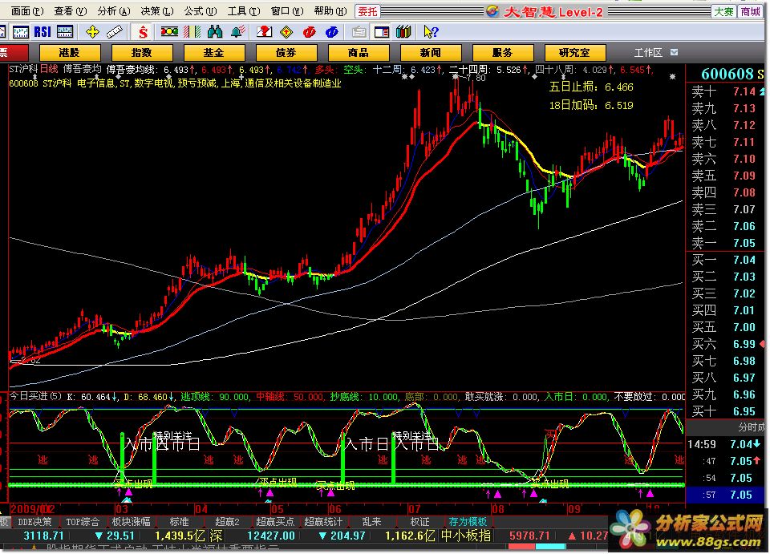Open the 商城 store button
Image resolution: width=770 pixels, height=554 pixels.
tap(751, 11)
